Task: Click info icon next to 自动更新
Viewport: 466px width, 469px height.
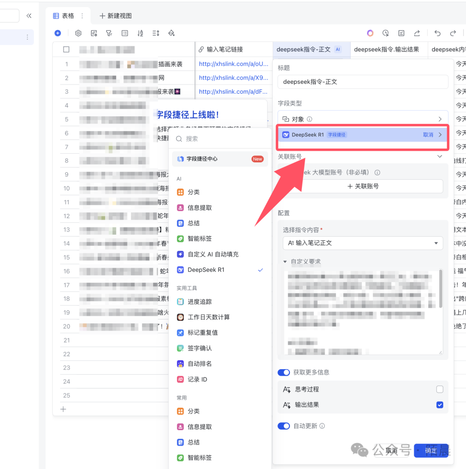Action: tap(322, 426)
